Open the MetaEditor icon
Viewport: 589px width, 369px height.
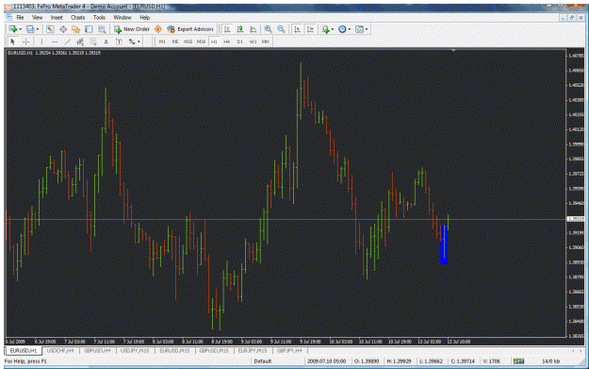(x=158, y=29)
